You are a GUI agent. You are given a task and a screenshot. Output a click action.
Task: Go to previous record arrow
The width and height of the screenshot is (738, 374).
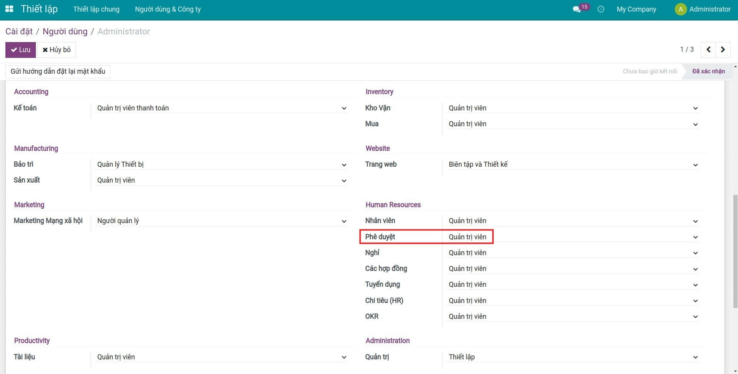pos(708,50)
